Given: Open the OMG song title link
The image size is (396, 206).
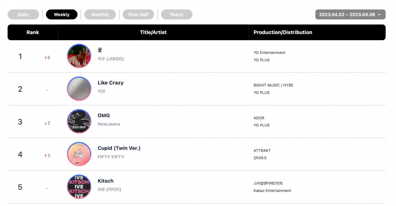Looking at the screenshot, I should [104, 115].
